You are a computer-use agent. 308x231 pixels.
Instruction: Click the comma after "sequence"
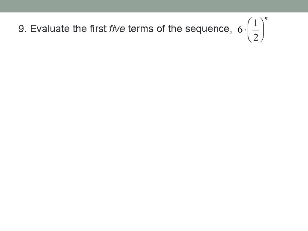click(x=231, y=32)
